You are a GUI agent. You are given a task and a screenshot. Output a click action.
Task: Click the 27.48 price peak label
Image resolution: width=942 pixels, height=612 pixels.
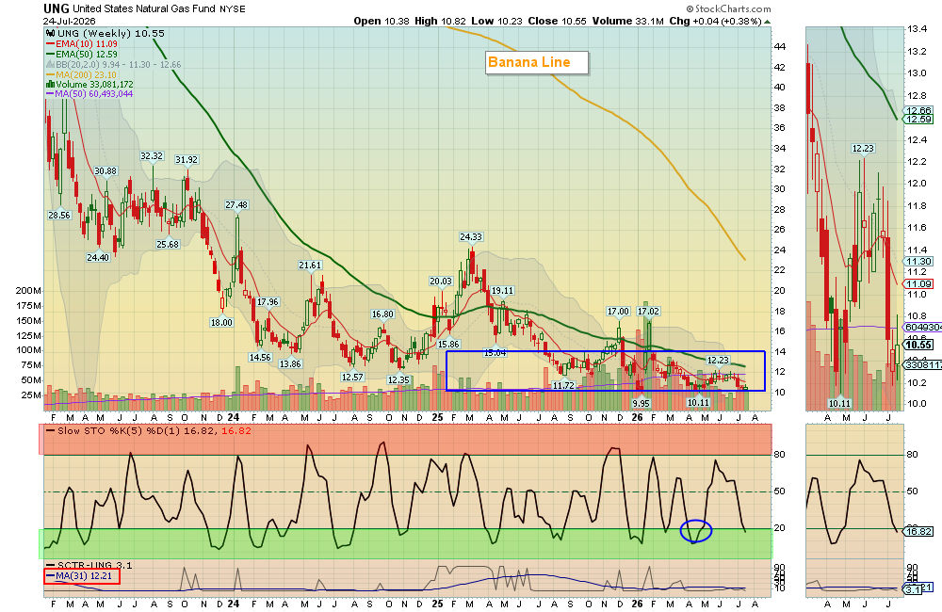[236, 205]
